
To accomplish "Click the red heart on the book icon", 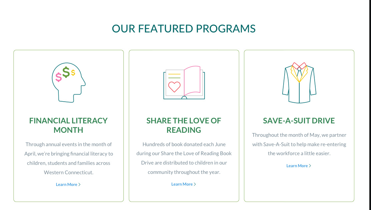I will pyautogui.click(x=174, y=87).
